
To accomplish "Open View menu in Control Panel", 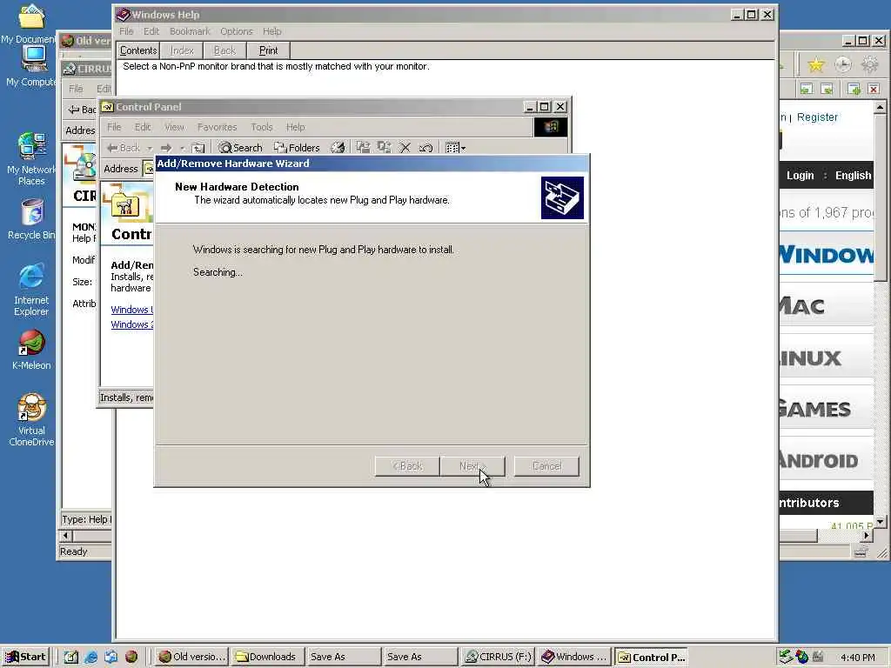I will pos(174,127).
